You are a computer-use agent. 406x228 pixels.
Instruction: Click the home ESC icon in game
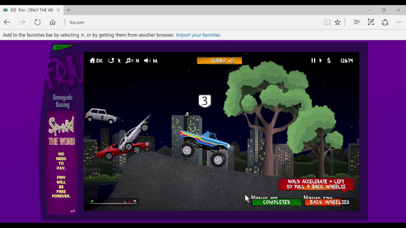tap(96, 60)
